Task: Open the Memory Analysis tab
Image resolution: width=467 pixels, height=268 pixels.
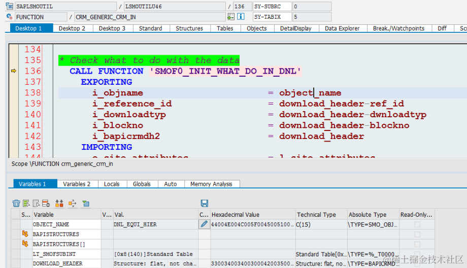Action: (211, 184)
